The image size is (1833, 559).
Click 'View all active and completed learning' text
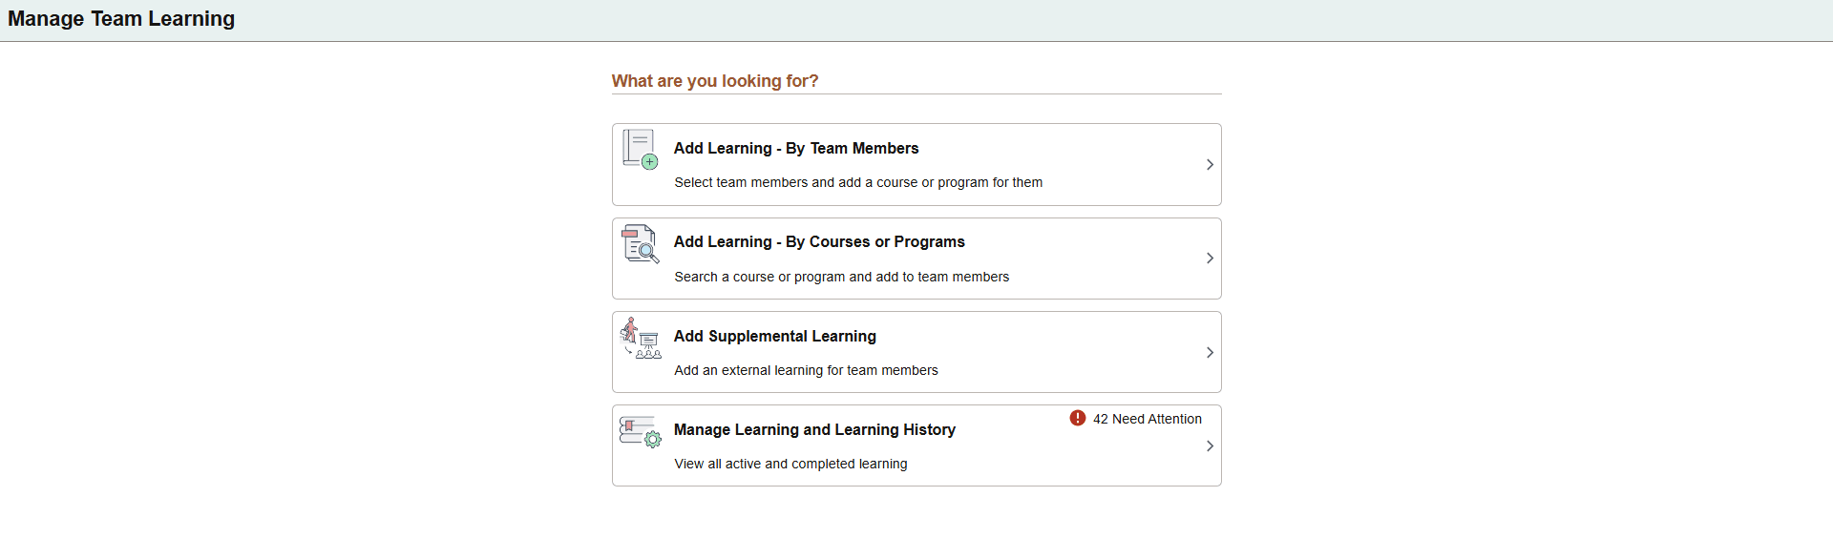tap(790, 464)
